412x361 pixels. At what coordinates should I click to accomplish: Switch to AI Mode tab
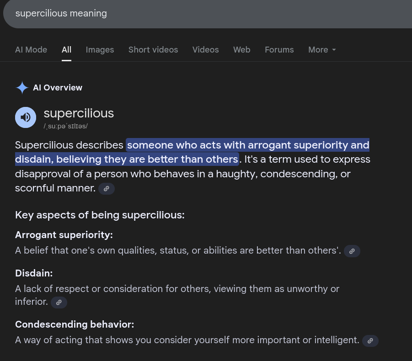(x=31, y=50)
